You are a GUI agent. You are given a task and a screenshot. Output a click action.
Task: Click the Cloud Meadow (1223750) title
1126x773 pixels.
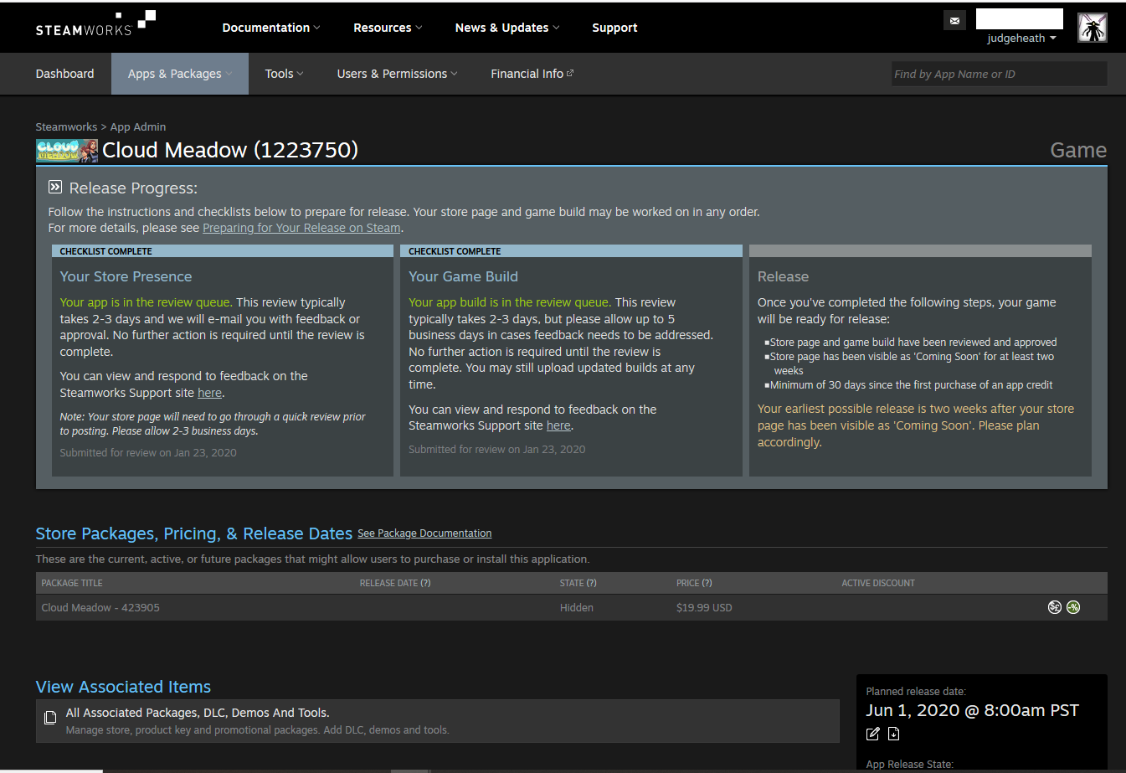[230, 150]
